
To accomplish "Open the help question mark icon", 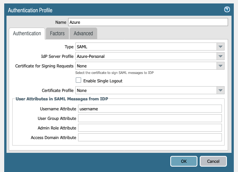I will pos(227,10).
